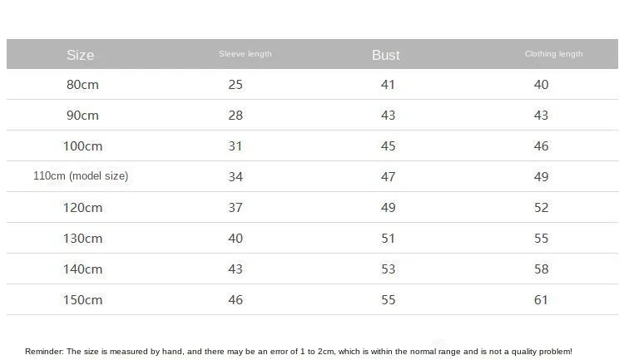Click clothing length value 52

click(542, 207)
